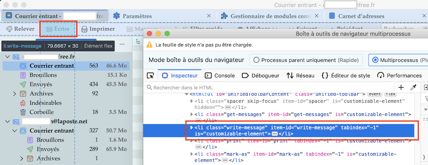Toggle the flex badge on unified-toolbar node
428x165 pixels.
[x=390, y=94]
